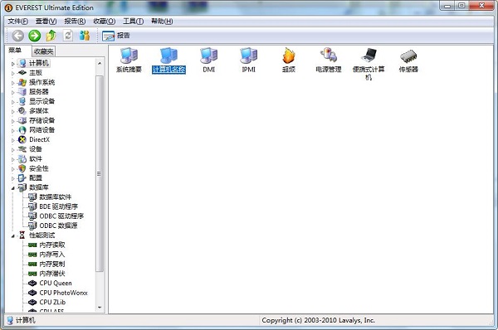Expand the 显示设备 tree node
Screen dimensions: 498x330
coord(13,102)
